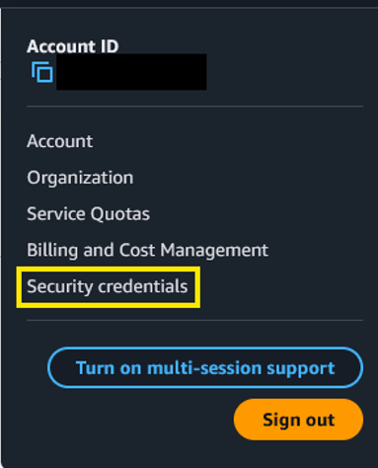The height and width of the screenshot is (468, 378).
Task: Click the Account ID heading label
Action: click(73, 46)
